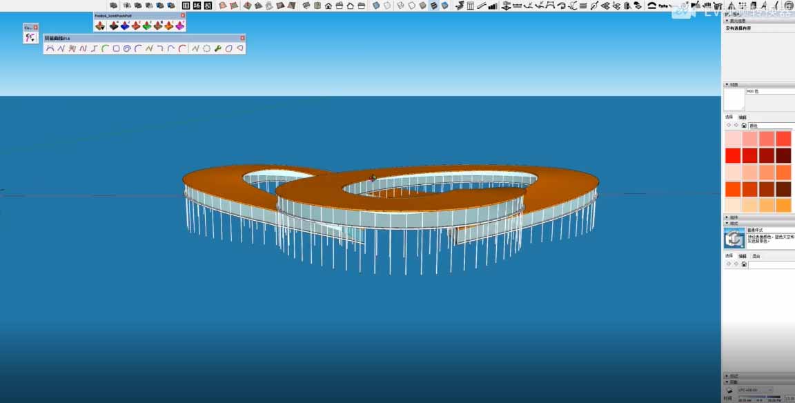795x403 pixels.
Task: Close the Bezier curve toolbar
Action: [242, 38]
